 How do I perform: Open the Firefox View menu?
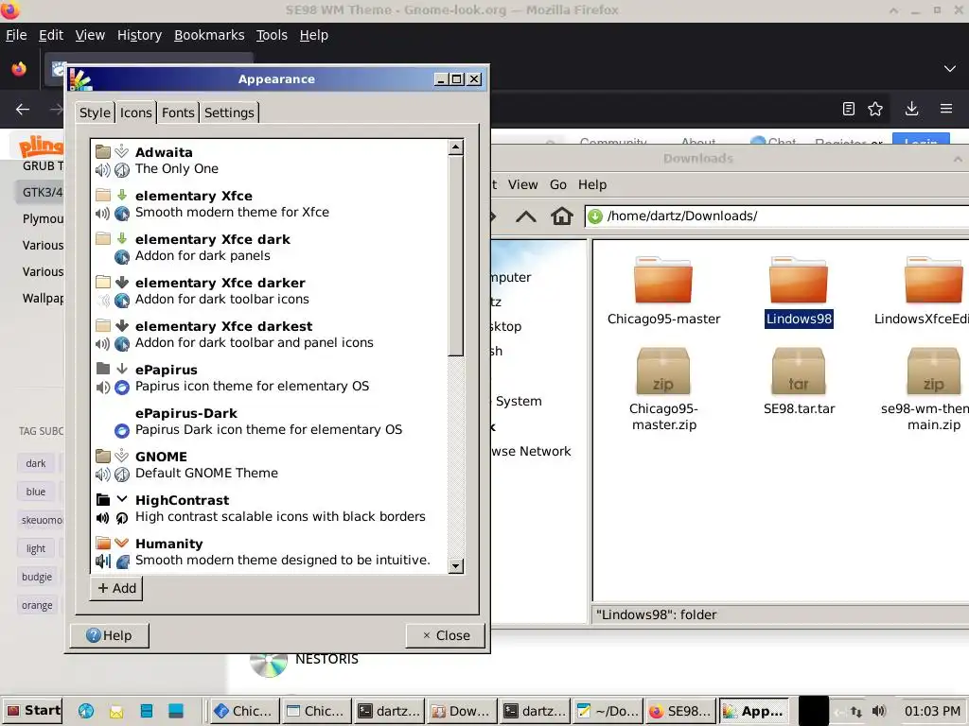coord(90,35)
